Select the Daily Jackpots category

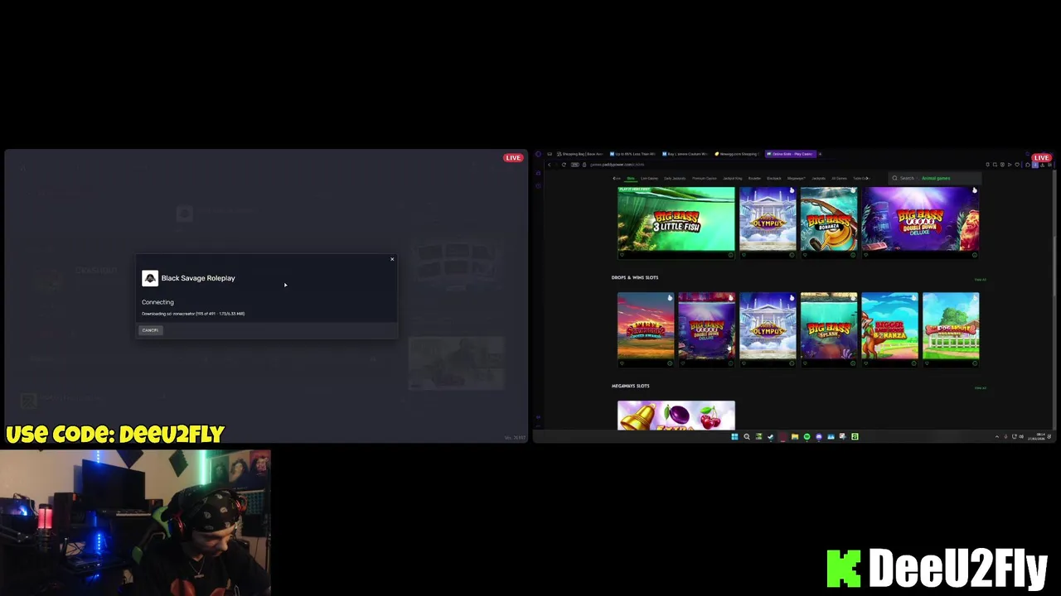[x=675, y=178]
